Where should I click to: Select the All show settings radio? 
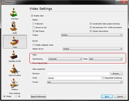tap(16, 96)
